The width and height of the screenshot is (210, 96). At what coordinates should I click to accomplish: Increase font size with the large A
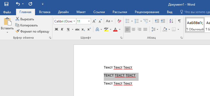pos(94,21)
